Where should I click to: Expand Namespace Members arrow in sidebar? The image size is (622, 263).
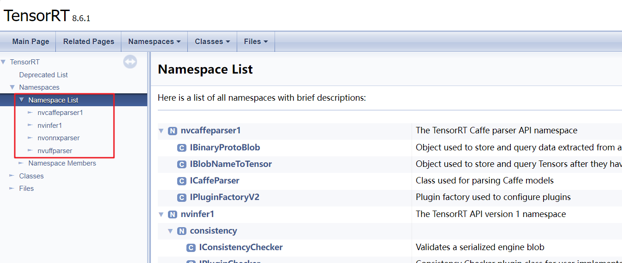21,163
